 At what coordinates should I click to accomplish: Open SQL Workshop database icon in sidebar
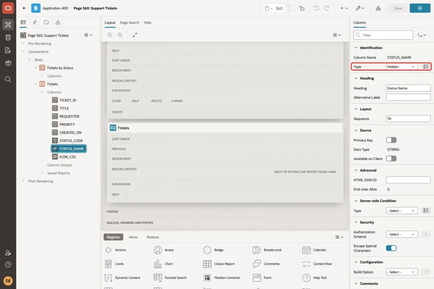click(x=8, y=38)
